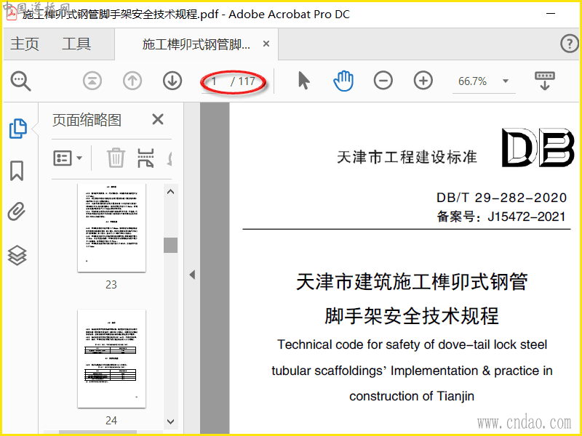Click the current page number field
The height and width of the screenshot is (436, 582).
click(x=214, y=81)
